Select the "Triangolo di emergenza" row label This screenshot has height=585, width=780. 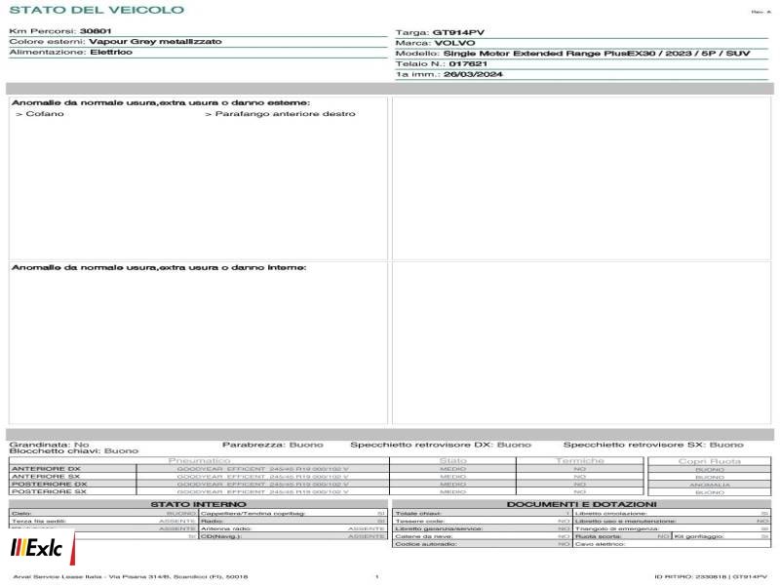click(x=617, y=528)
